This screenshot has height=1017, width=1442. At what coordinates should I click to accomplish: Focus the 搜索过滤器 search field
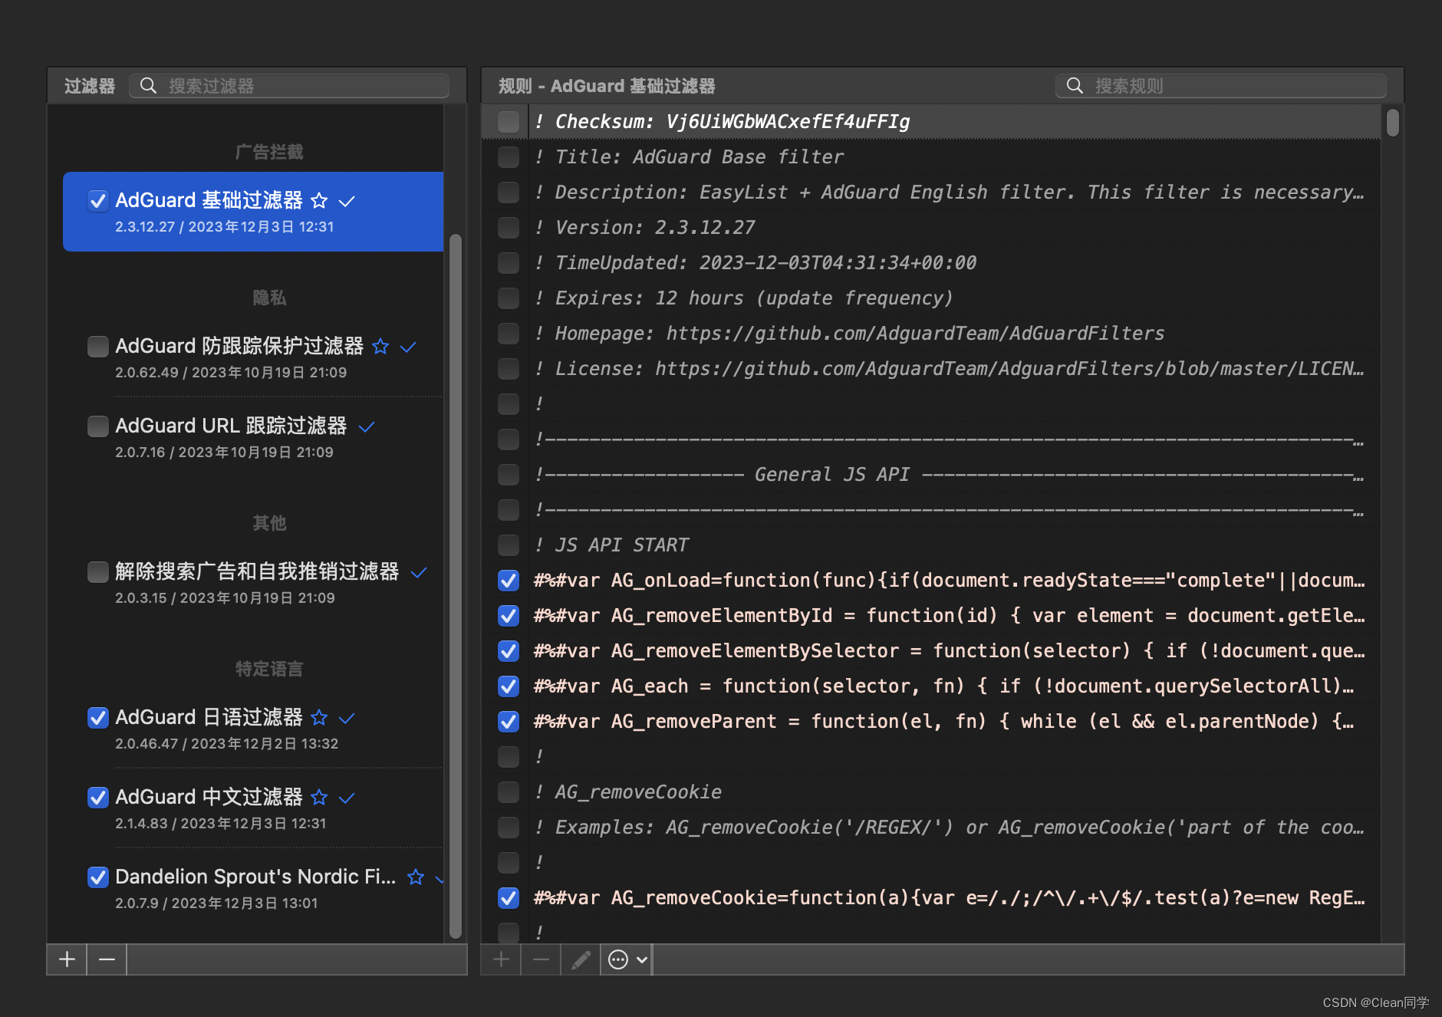(x=289, y=86)
